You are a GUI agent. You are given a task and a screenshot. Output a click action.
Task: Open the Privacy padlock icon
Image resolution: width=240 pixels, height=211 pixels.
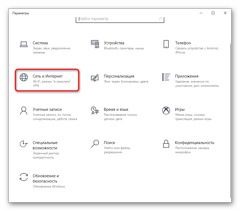(166, 144)
